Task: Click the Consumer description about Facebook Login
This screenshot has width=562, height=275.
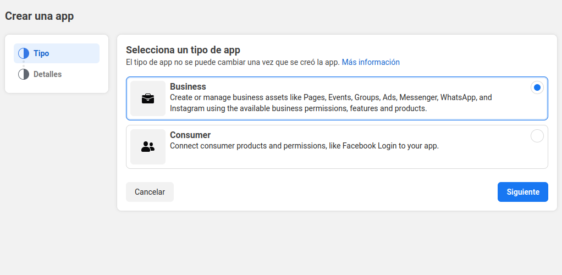Action: (x=304, y=146)
